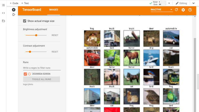
Task: Switch to the IMAGES tab
Action: coord(54,10)
